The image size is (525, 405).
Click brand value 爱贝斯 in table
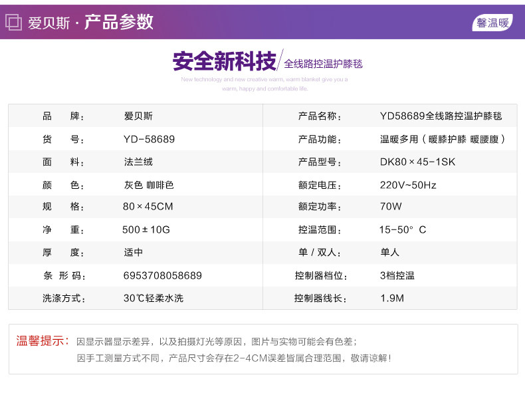click(x=138, y=116)
